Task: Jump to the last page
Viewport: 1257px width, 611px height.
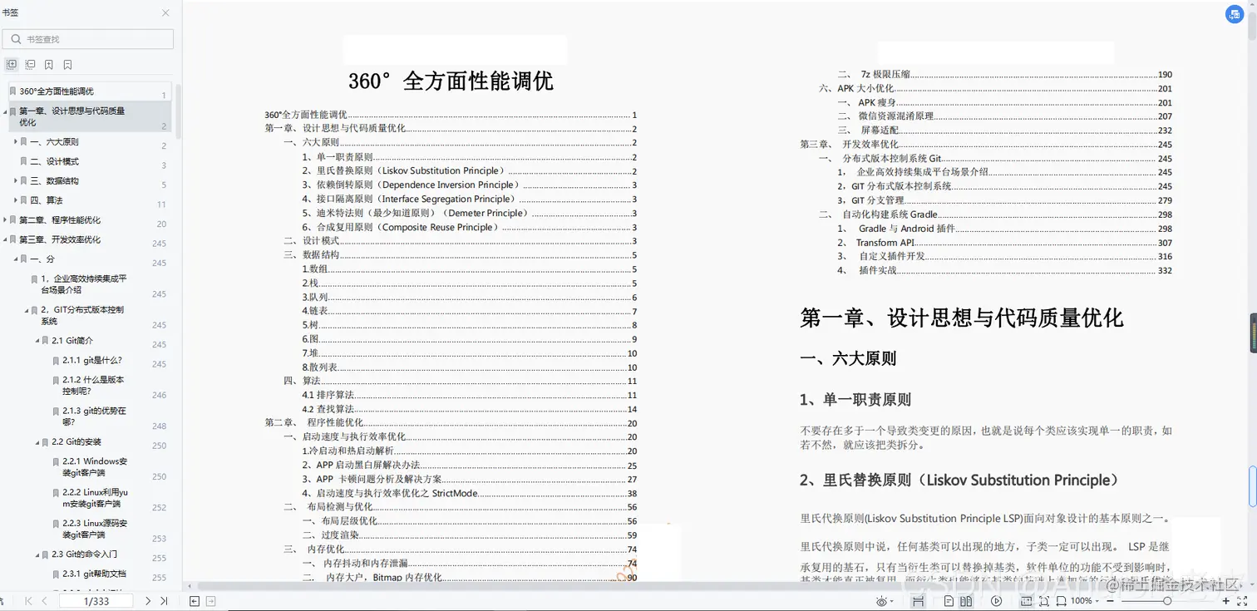Action: point(163,600)
